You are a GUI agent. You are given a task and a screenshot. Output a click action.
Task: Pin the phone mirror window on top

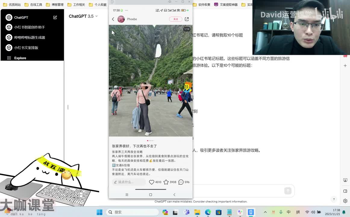[x=170, y=2]
